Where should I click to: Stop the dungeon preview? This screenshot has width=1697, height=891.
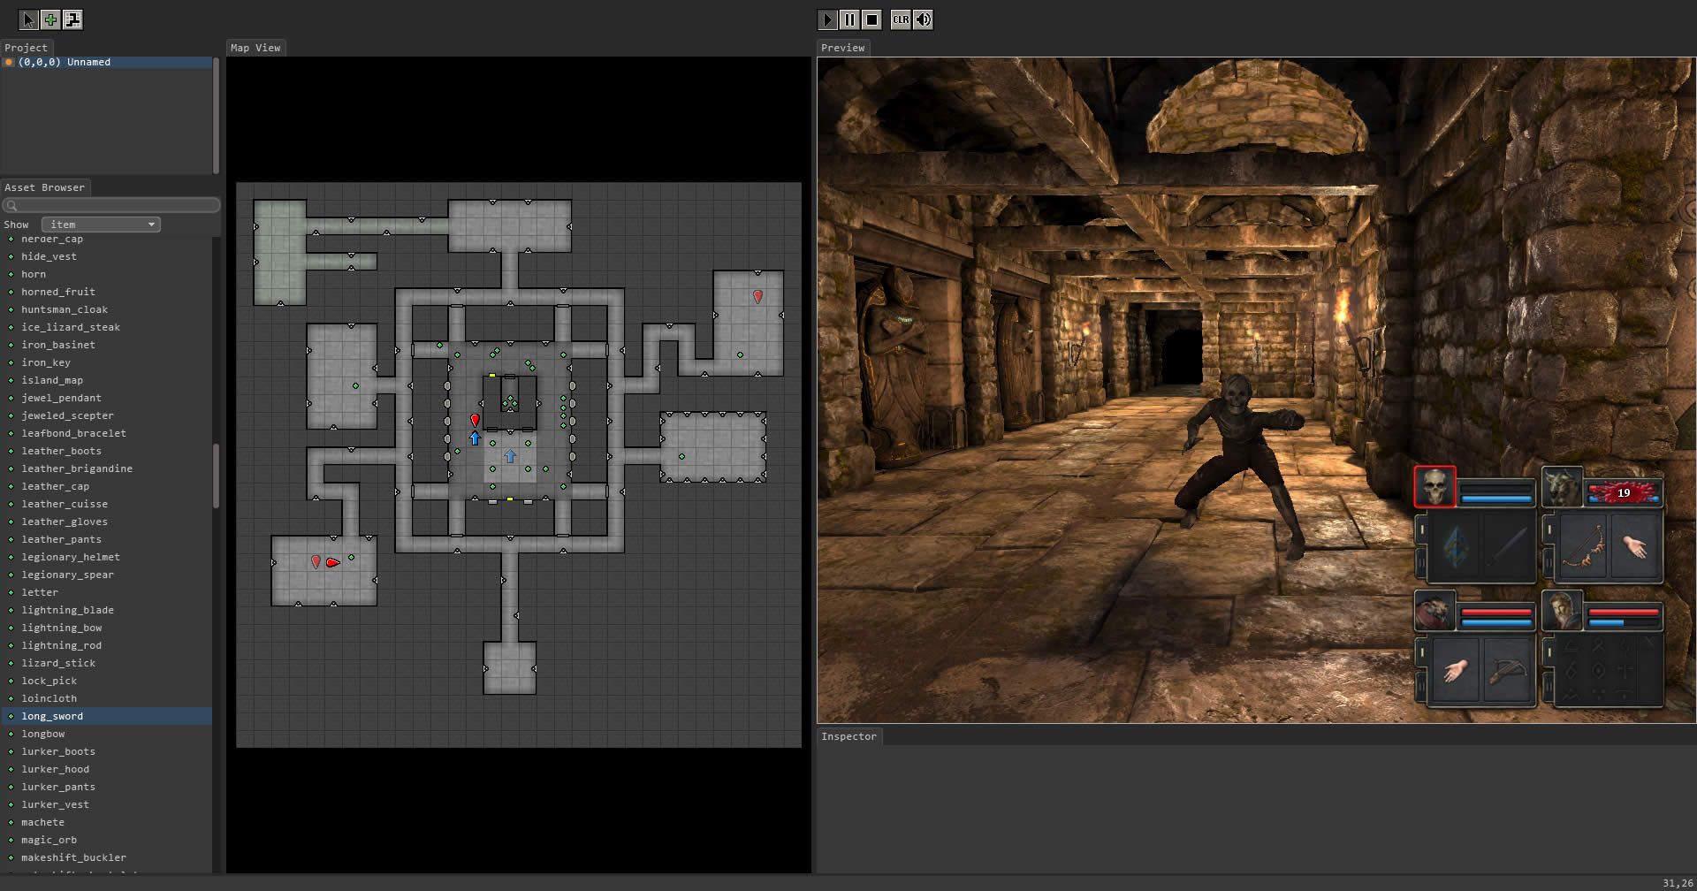click(x=871, y=19)
